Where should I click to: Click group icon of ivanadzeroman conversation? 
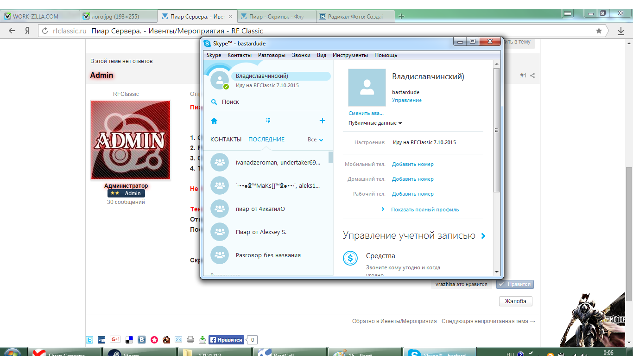coord(220,162)
